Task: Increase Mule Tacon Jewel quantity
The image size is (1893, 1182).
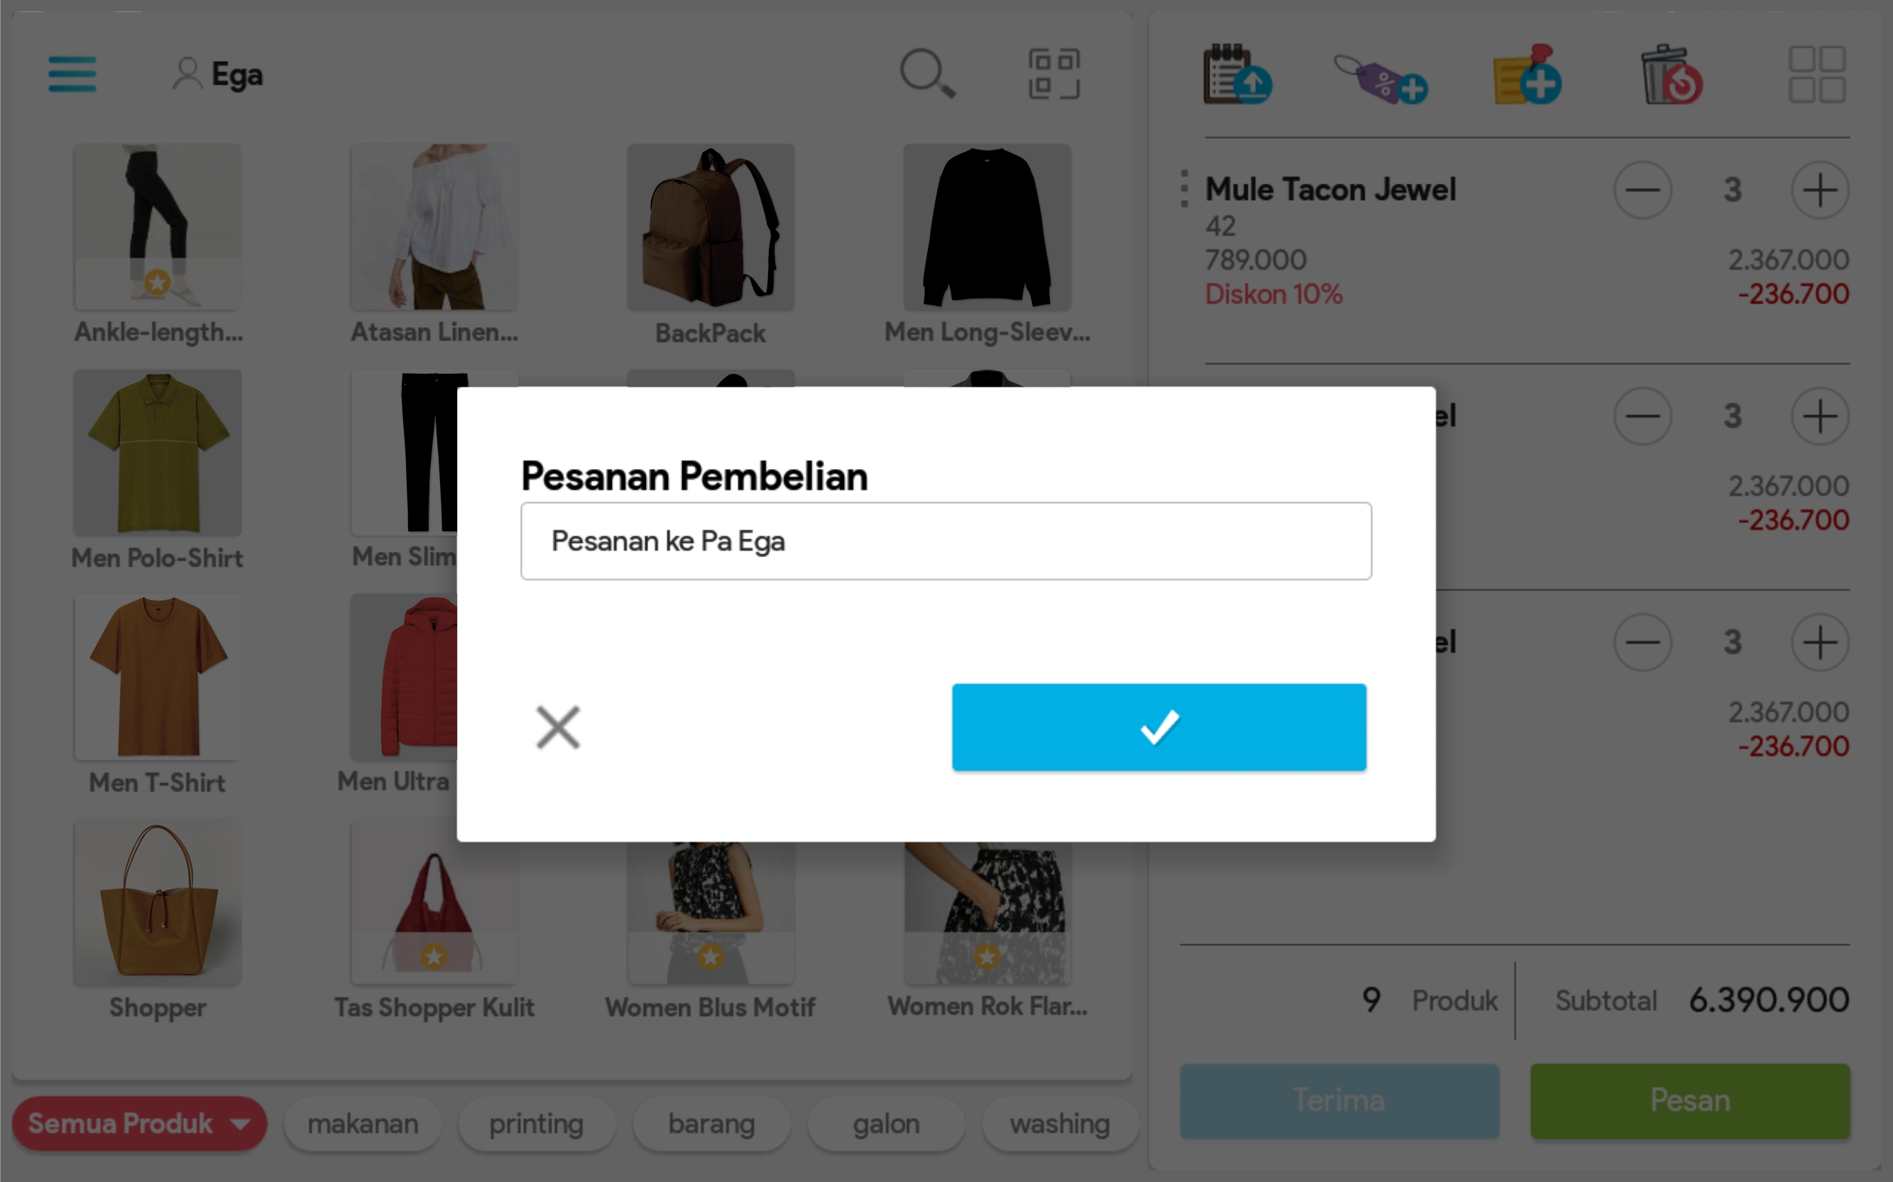Action: pos(1818,190)
